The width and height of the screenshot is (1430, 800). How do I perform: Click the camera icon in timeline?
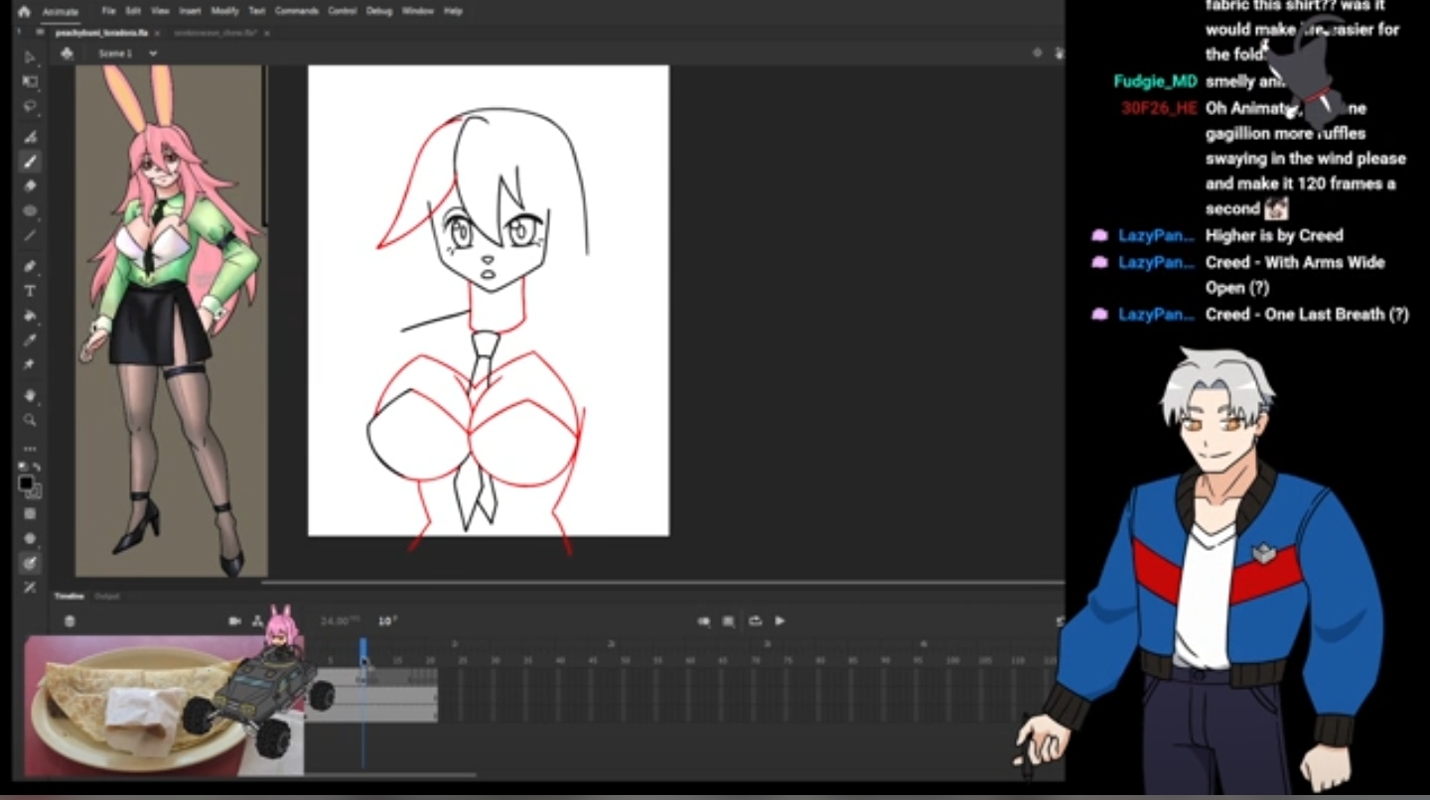[235, 621]
